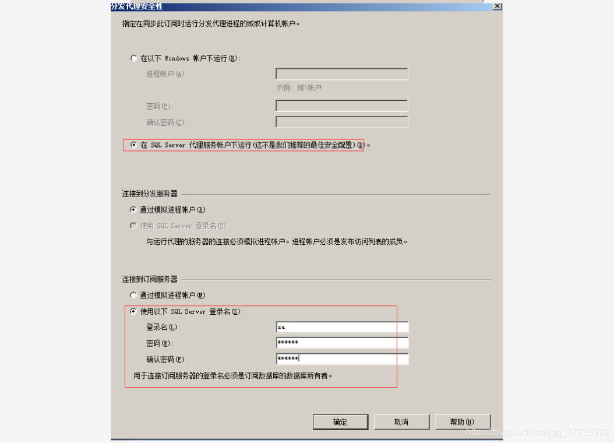Select 使用以下 SQL Server 登录名 radio
This screenshot has height=443, width=614.
pos(133,311)
